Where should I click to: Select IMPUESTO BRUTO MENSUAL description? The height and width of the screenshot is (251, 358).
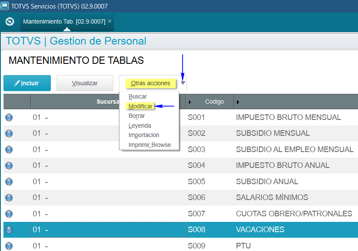point(288,117)
